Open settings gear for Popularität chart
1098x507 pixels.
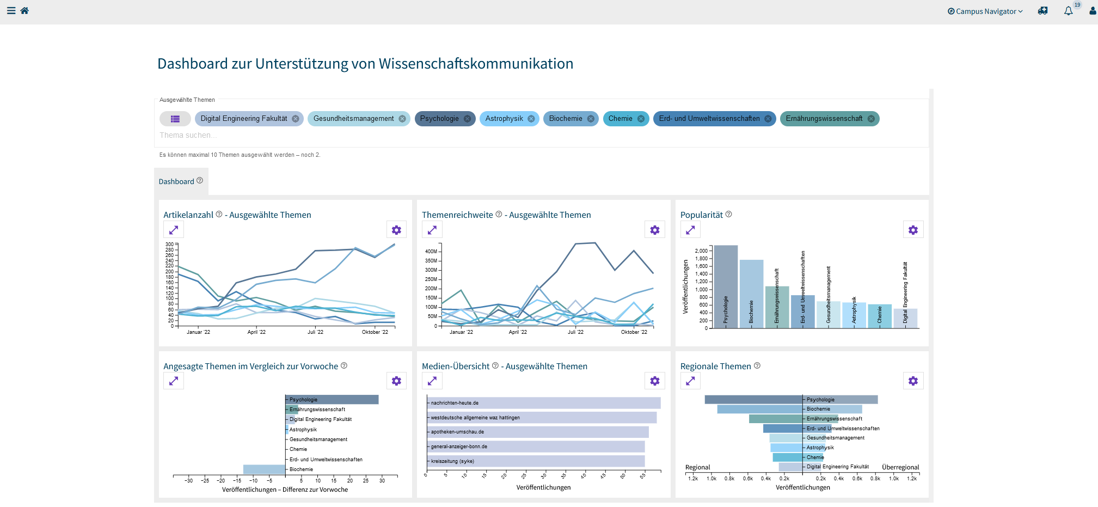913,230
